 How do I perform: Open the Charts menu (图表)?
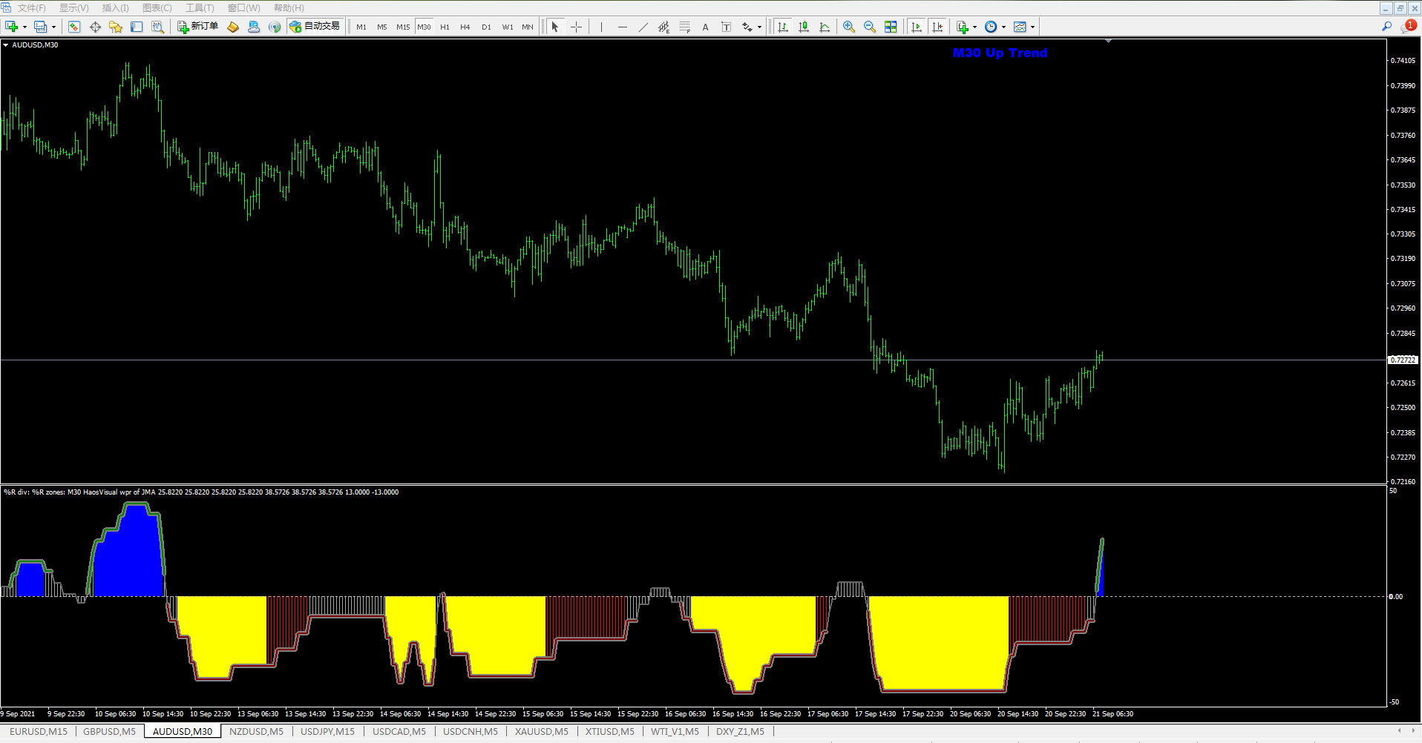tap(157, 8)
